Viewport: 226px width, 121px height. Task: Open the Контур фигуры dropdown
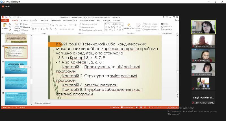[150, 27]
